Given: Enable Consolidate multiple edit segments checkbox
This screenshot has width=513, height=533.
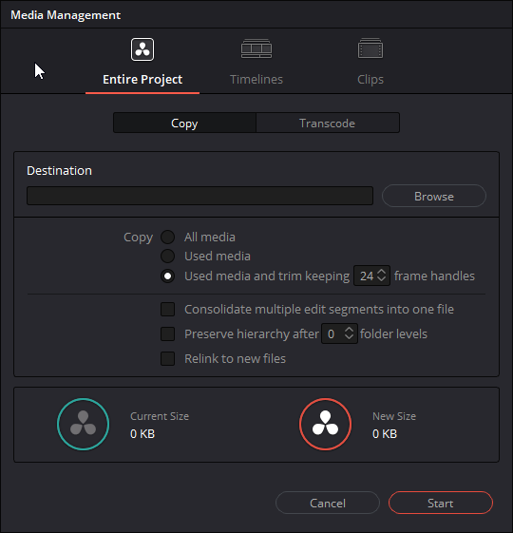Looking at the screenshot, I should point(167,310).
